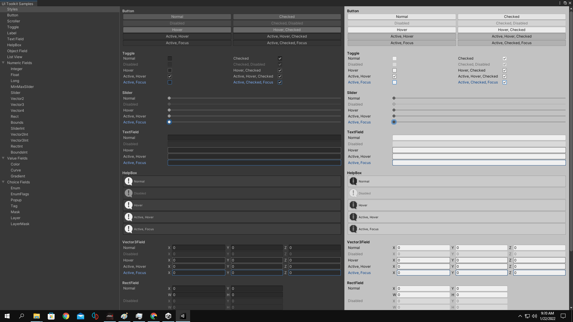Click the info icon in the Disabled HelpBox
Viewport: 573px width, 322px height.
129,193
